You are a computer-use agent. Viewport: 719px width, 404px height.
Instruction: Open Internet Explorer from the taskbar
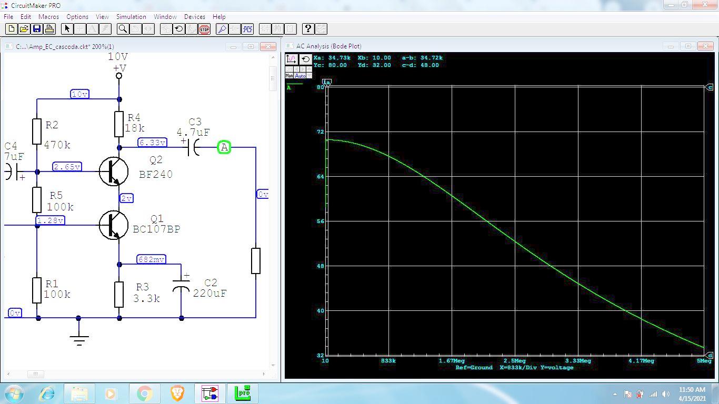pos(47,393)
